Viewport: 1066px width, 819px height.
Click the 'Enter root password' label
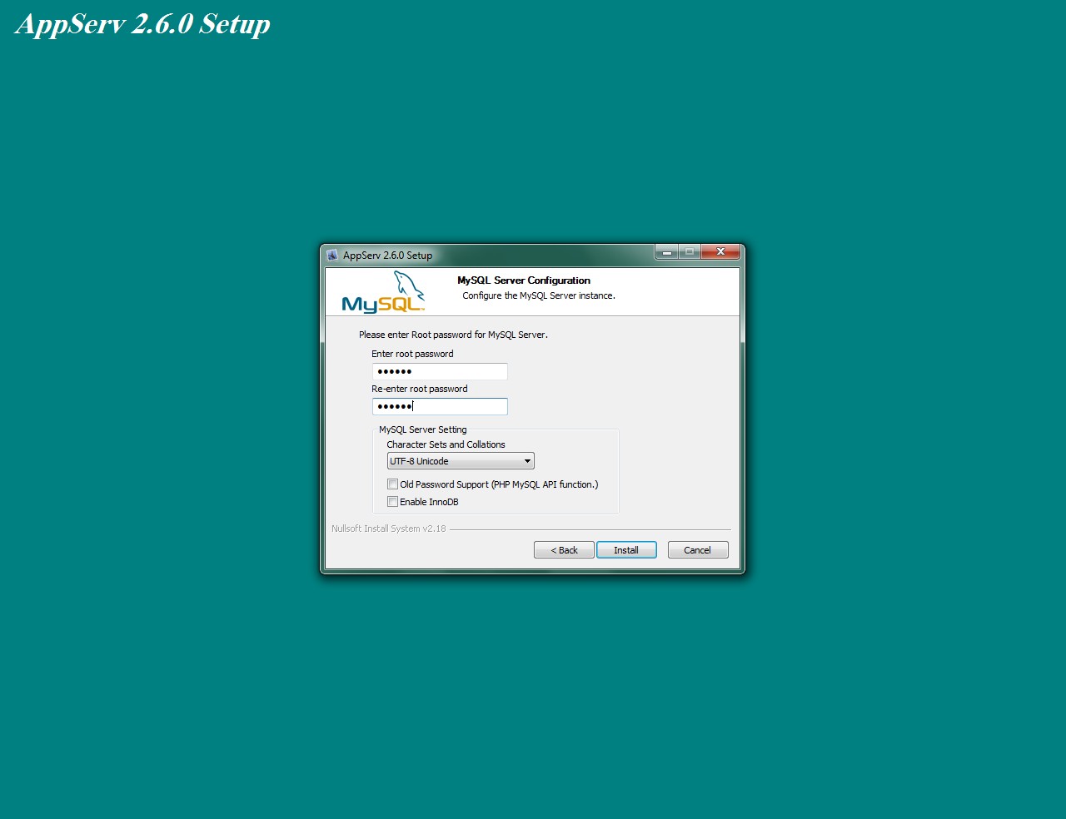(412, 354)
